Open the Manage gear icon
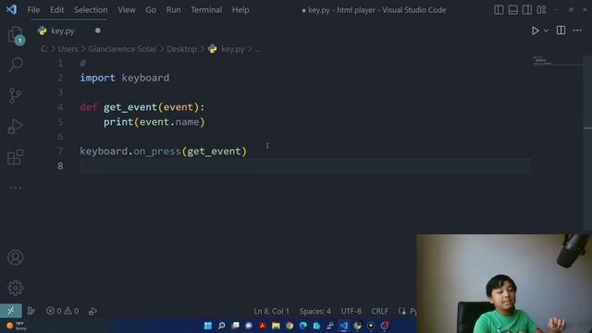The height and width of the screenshot is (333, 592). pyautogui.click(x=15, y=288)
